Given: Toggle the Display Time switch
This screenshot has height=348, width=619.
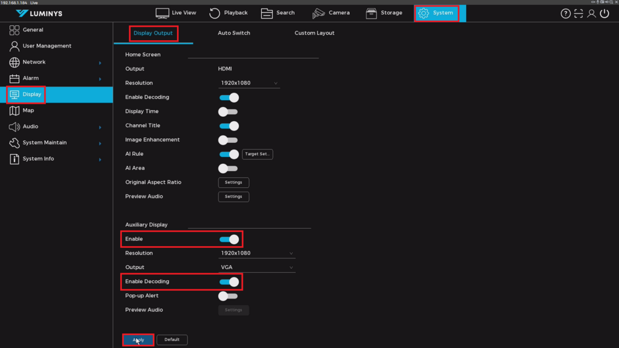Looking at the screenshot, I should click(x=228, y=112).
